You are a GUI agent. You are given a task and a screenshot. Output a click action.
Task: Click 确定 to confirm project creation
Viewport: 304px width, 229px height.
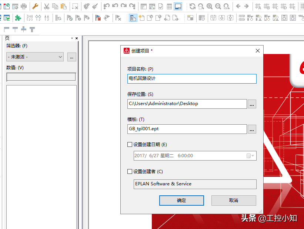(181, 200)
